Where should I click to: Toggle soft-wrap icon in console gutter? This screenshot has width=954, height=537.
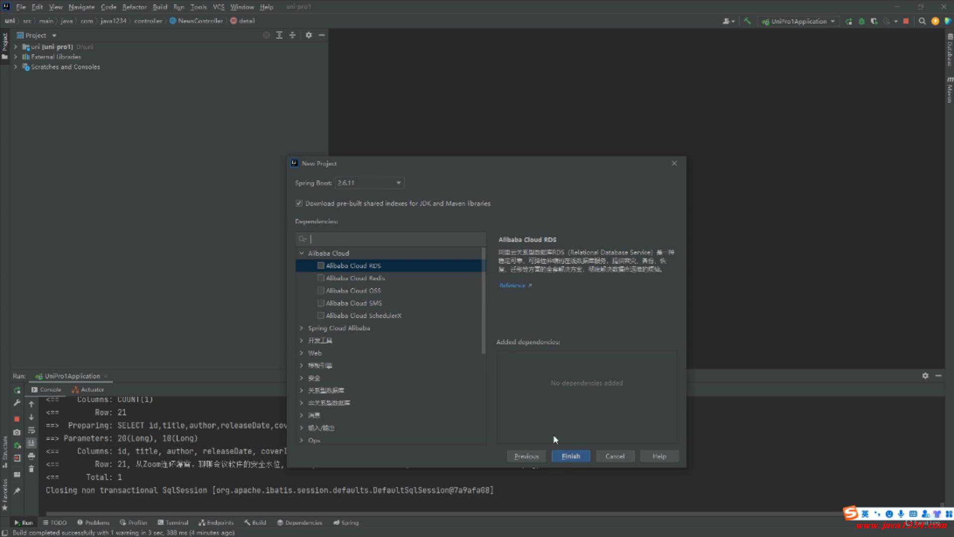tap(31, 430)
